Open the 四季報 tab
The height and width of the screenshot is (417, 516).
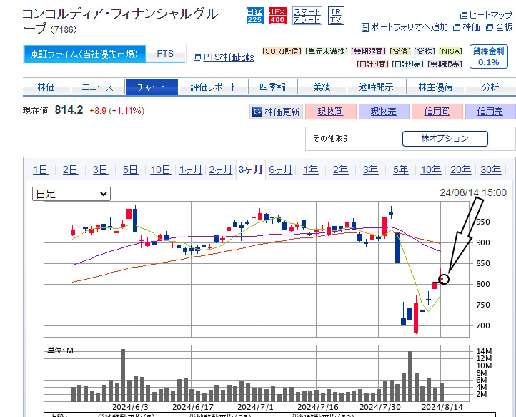272,87
